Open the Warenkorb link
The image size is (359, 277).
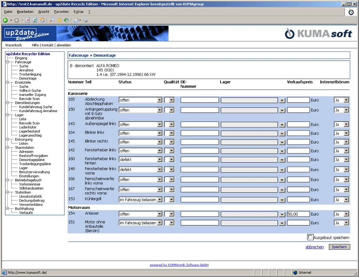pos(14,45)
